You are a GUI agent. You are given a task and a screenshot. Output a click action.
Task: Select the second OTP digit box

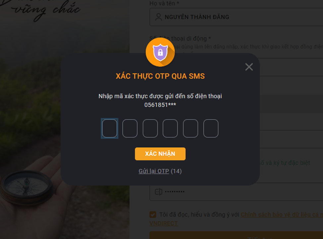[x=130, y=129]
